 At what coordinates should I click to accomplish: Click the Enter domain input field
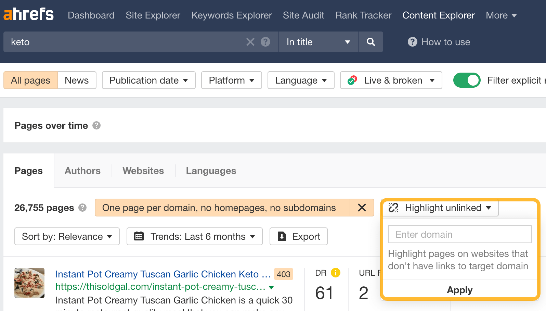pyautogui.click(x=459, y=234)
